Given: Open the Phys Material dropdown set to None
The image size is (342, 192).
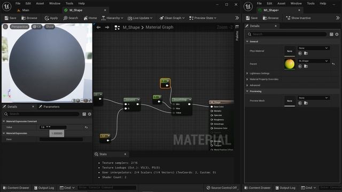Looking at the screenshot, I should [314, 48].
